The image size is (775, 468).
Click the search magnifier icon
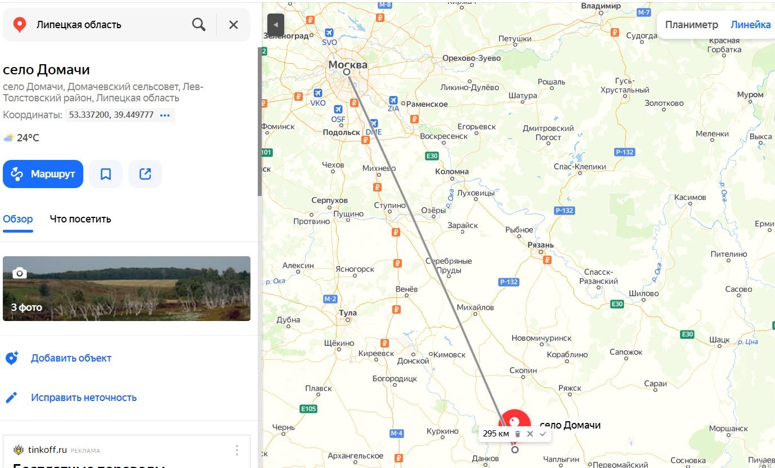click(199, 24)
